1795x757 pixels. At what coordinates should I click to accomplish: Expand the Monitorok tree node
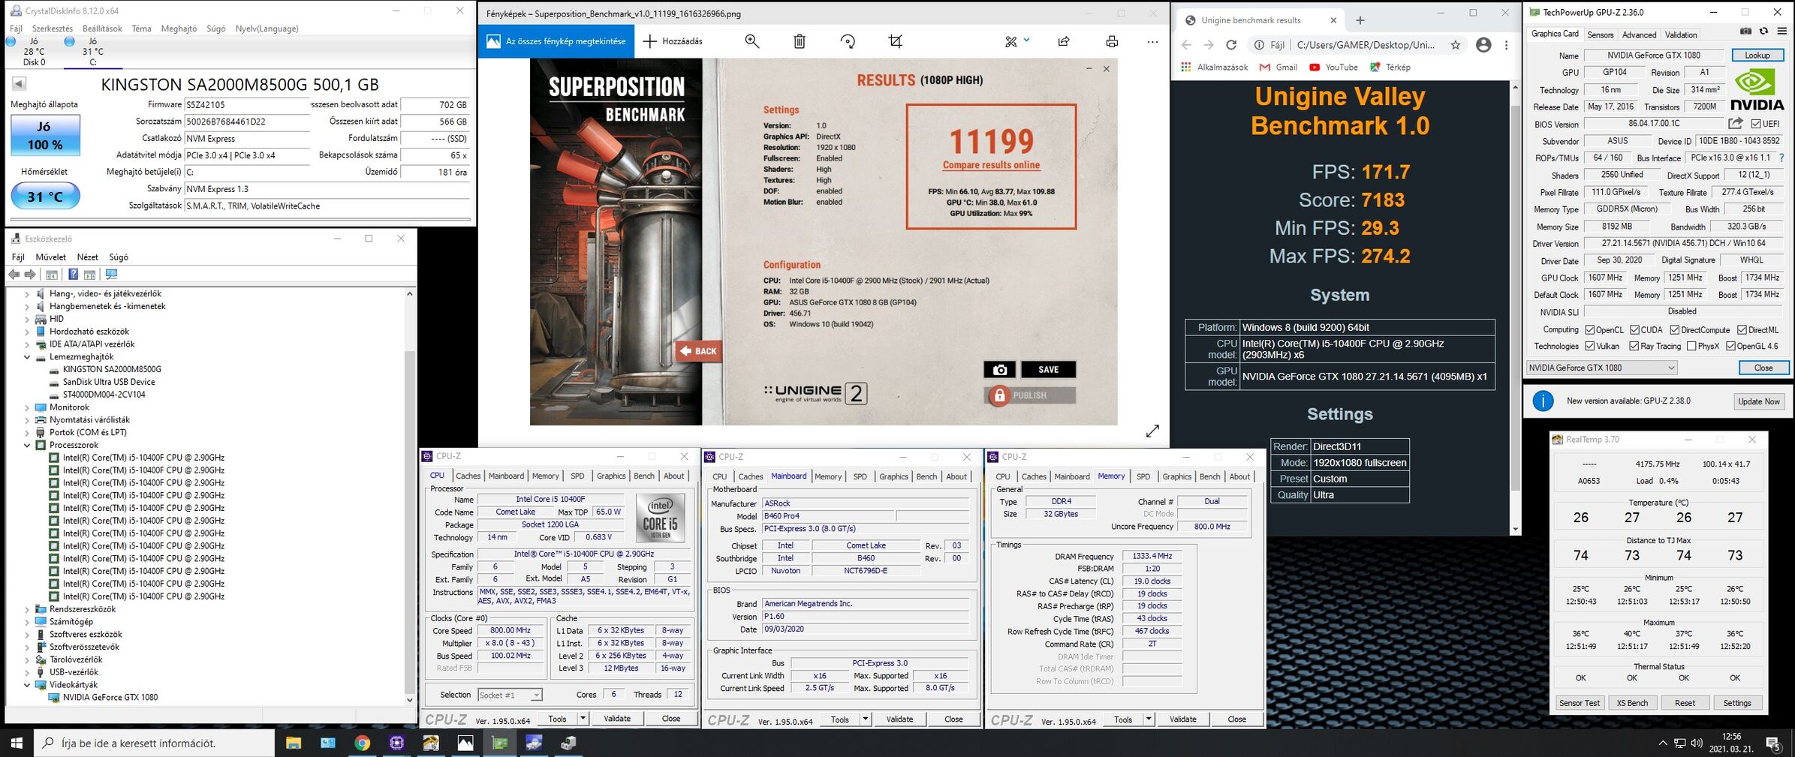click(x=27, y=407)
